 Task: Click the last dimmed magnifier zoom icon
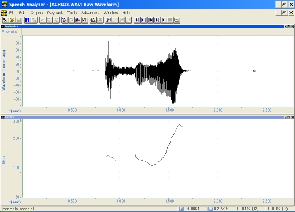coord(128,20)
